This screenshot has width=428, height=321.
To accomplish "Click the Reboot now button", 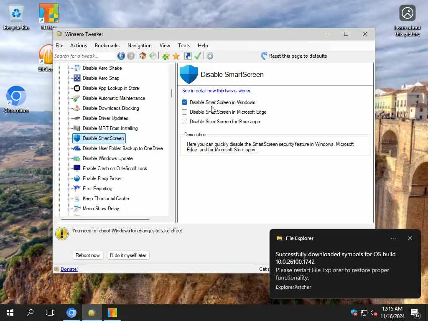I will click(88, 255).
